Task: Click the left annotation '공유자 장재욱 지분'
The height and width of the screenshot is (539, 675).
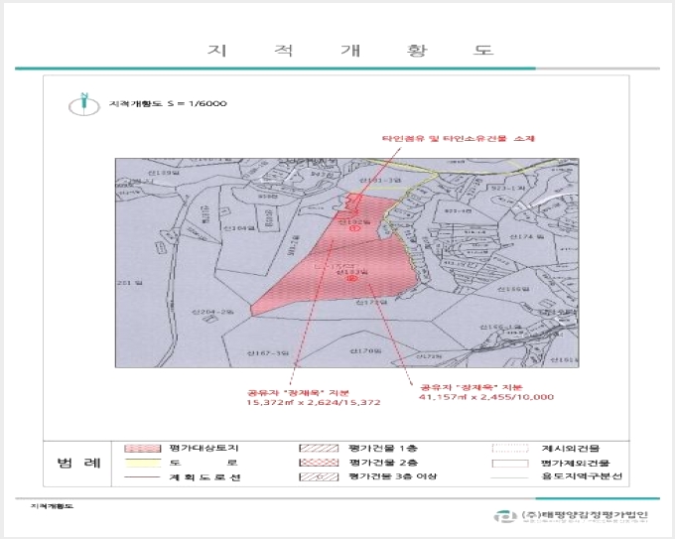Action: pos(298,393)
